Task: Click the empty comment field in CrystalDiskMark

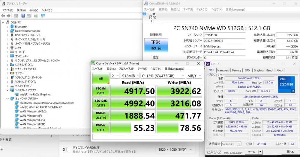Action: (x=147, y=137)
